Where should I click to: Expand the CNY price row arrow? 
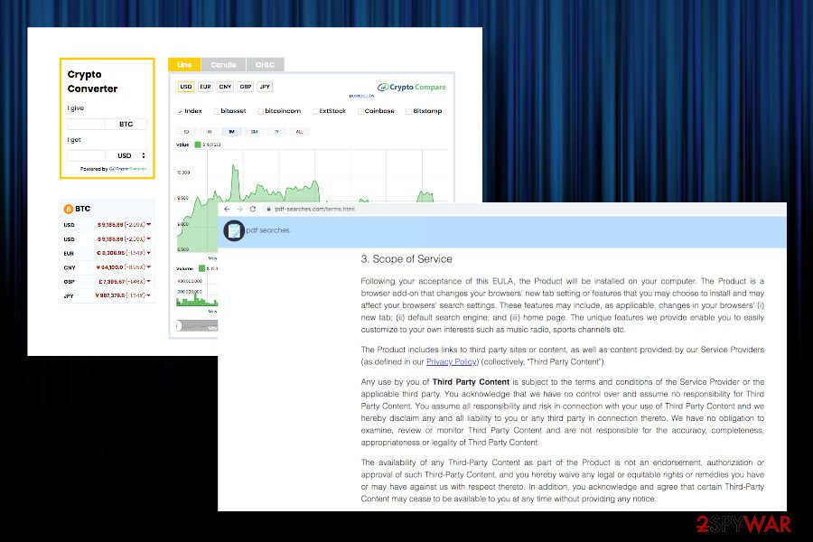pyautogui.click(x=149, y=267)
